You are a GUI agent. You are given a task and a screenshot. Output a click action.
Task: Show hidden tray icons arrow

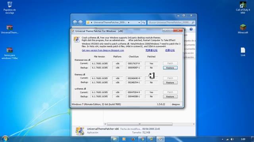click(x=222, y=139)
